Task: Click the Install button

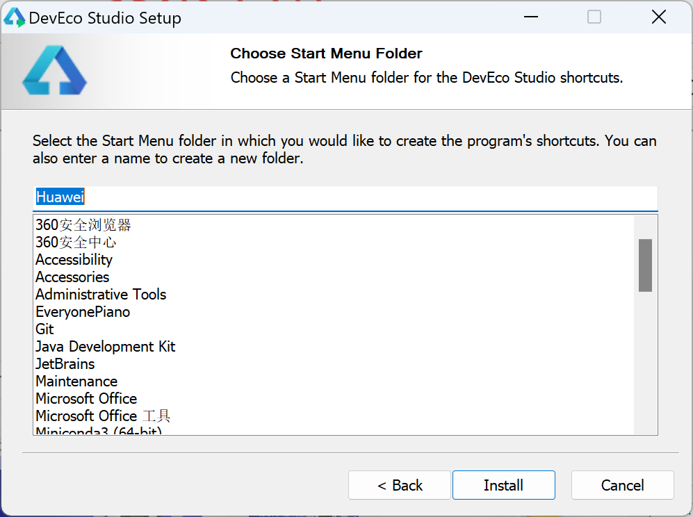Action: 503,485
